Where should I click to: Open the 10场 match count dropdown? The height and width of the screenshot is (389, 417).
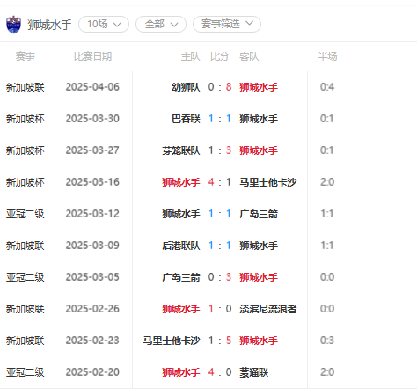click(x=104, y=24)
